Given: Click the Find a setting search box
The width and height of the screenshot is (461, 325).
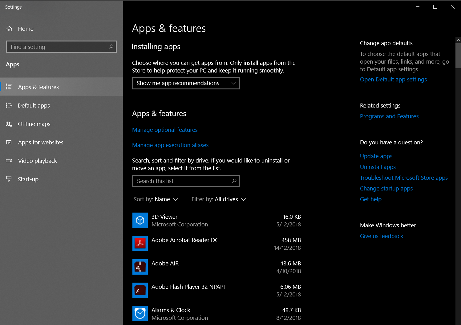Looking at the screenshot, I should point(61,47).
